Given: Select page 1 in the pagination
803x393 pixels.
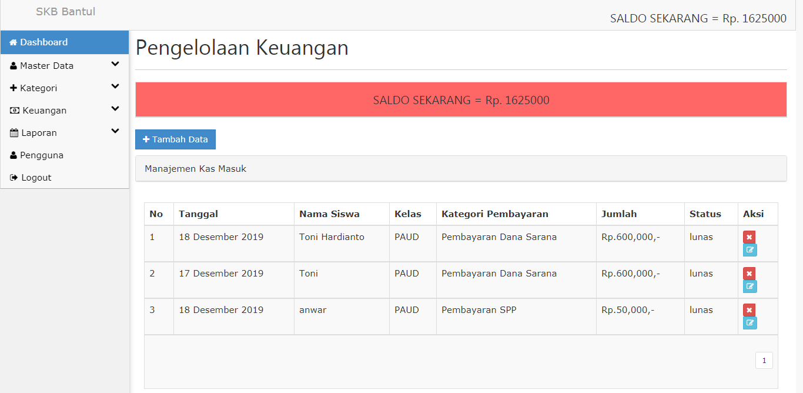Looking at the screenshot, I should 764,360.
